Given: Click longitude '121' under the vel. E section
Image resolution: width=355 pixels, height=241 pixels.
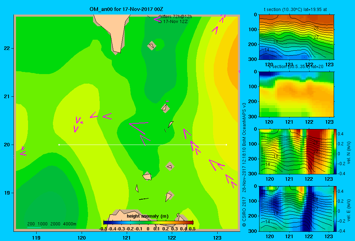Looking at the screenshot, I should pos(289,236).
